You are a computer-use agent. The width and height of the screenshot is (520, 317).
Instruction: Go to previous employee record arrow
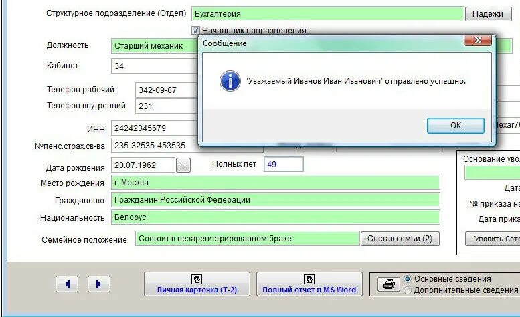[x=67, y=284]
